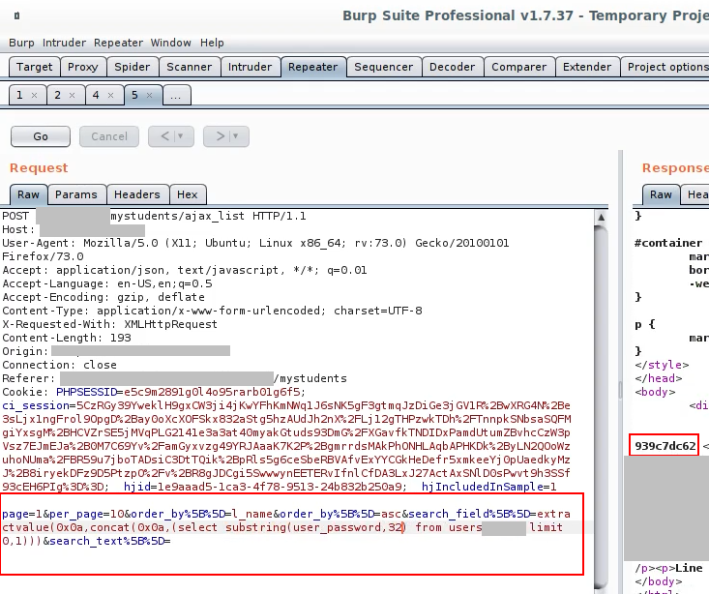Viewport: 709px width, 594px height.
Task: Click the search_text%5B%5D= parameter
Action: (107, 541)
